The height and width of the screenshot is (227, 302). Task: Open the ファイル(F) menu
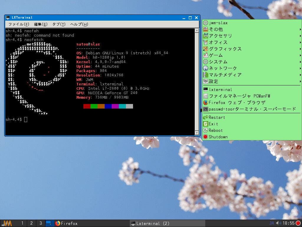click(19, 24)
